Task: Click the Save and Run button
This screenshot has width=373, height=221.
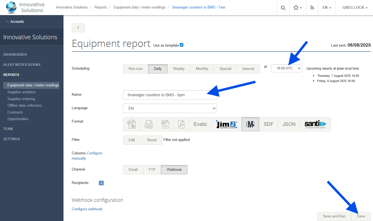Action: (x=334, y=216)
